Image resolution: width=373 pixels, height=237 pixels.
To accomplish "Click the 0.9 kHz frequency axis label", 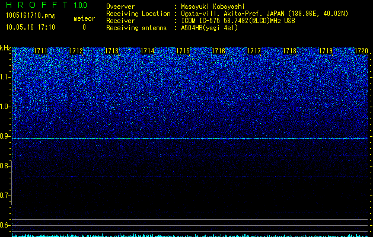I will coord(5,136).
